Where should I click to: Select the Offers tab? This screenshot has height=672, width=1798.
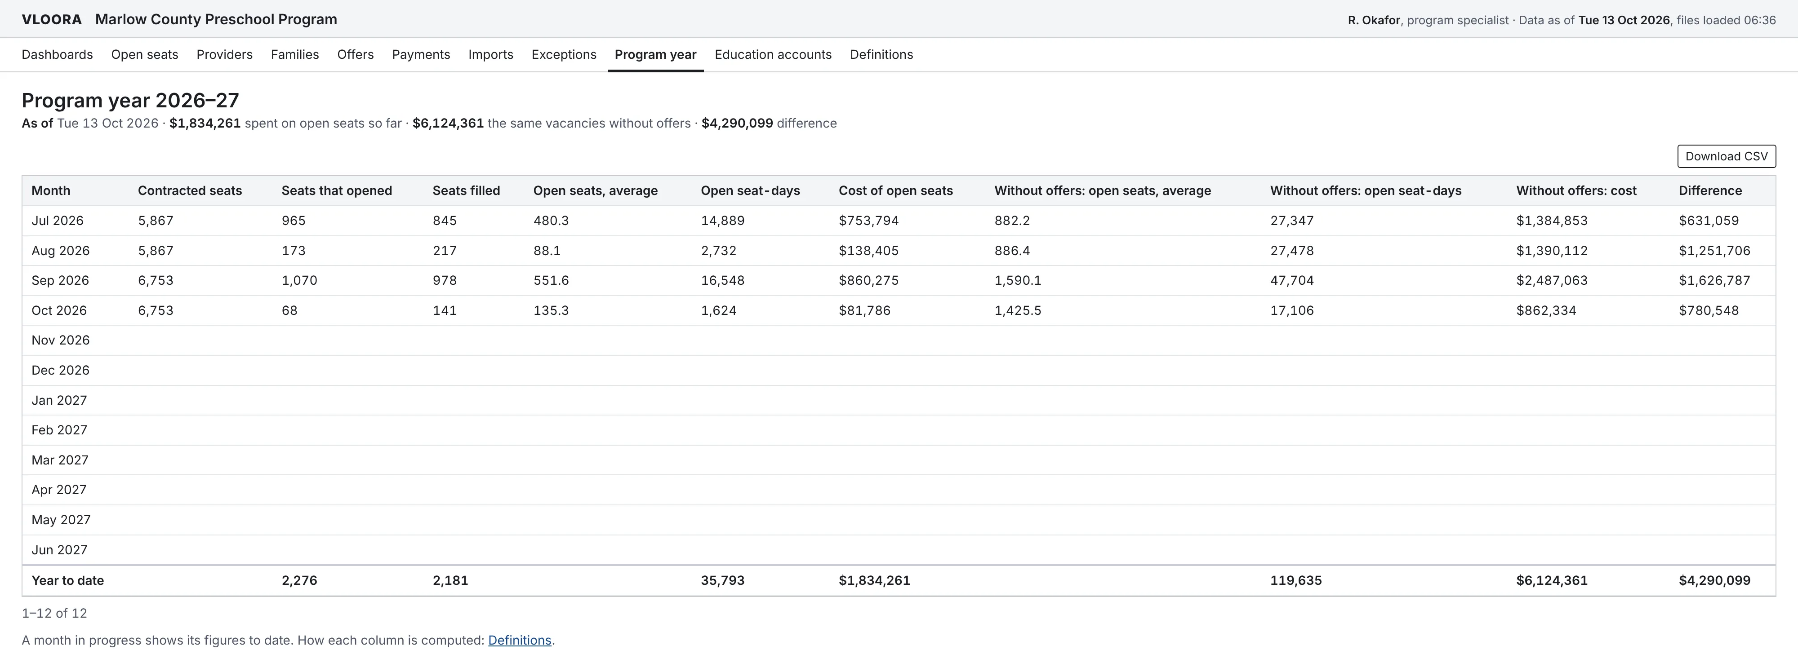tap(355, 54)
